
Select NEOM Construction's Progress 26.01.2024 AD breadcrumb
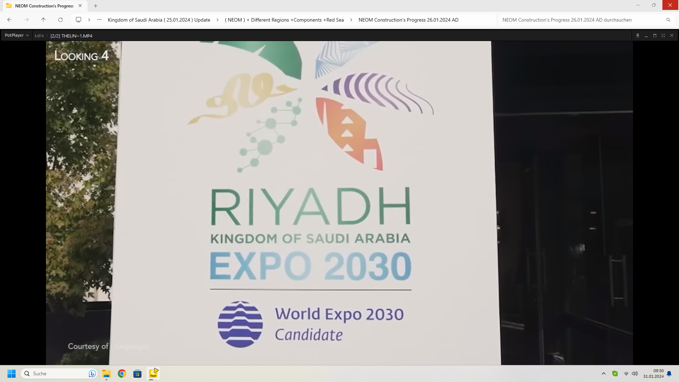coord(408,20)
